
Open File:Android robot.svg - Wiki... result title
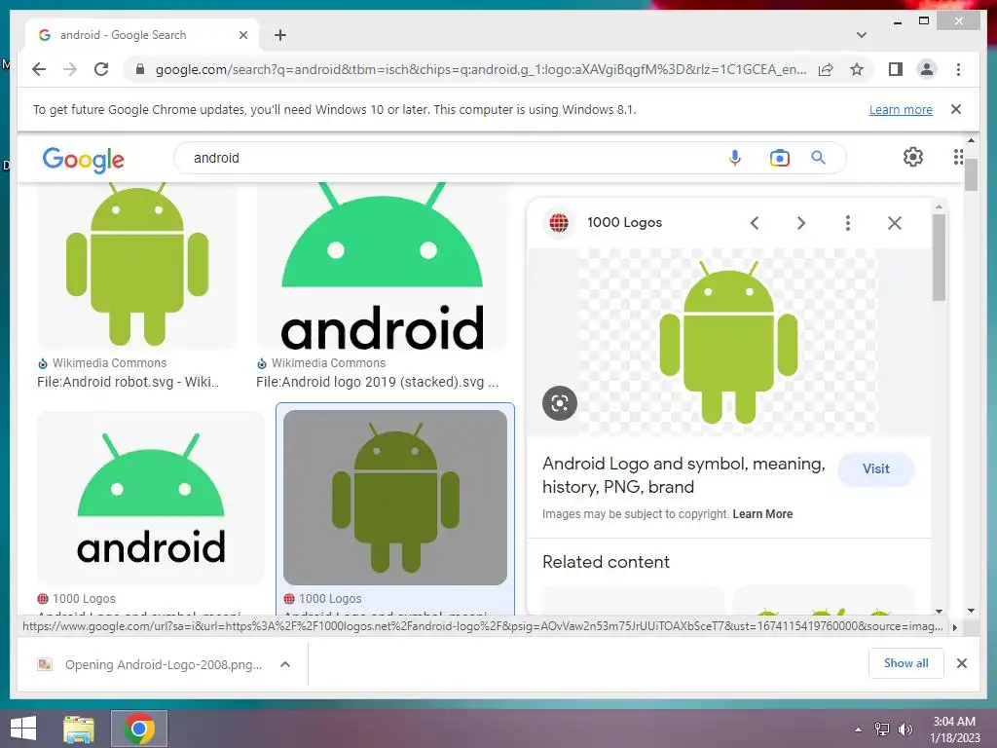tap(128, 382)
